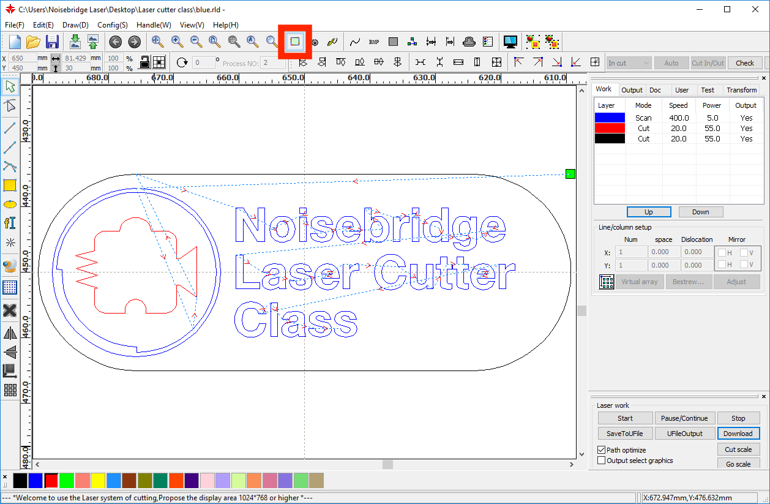Screen dimensions: 770x504
Task: Switch to the Output tab
Action: coord(632,90)
